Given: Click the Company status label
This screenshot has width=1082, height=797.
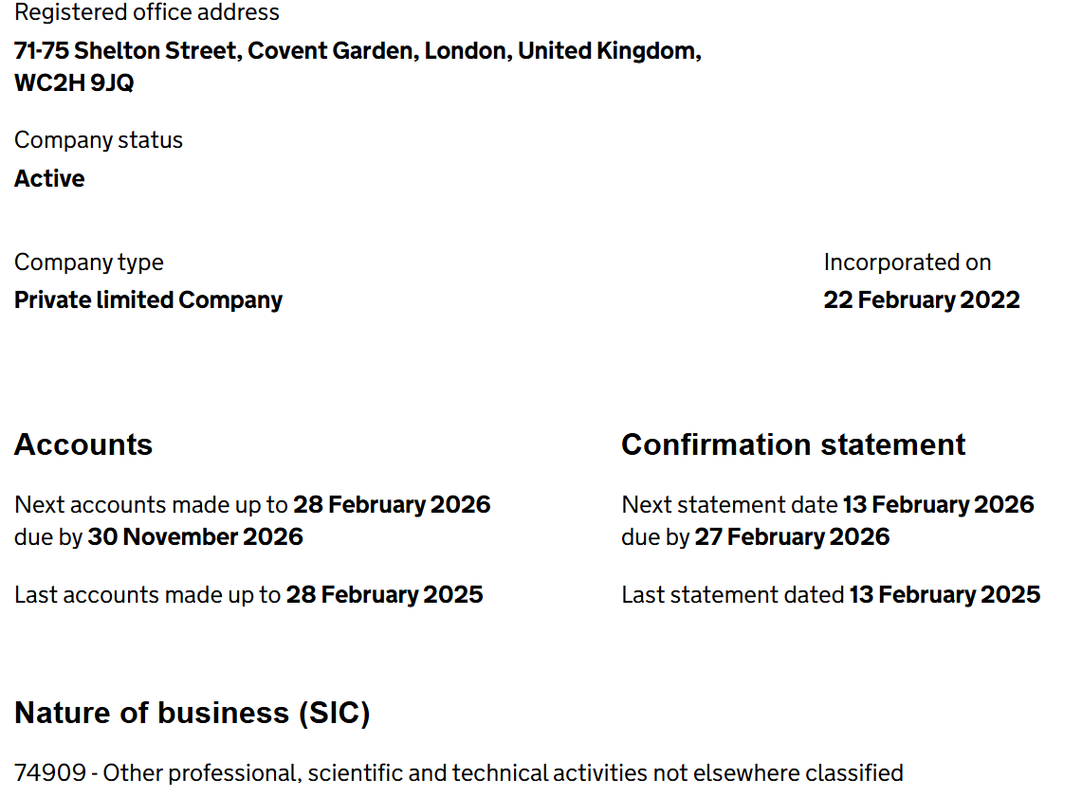Looking at the screenshot, I should (98, 140).
